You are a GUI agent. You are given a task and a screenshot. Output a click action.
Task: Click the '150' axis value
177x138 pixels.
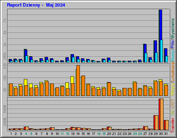4,78
